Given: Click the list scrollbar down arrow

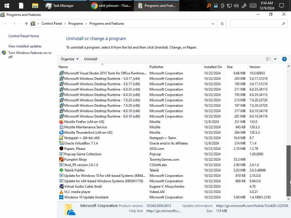Looking at the screenshot, I should click(288, 199).
